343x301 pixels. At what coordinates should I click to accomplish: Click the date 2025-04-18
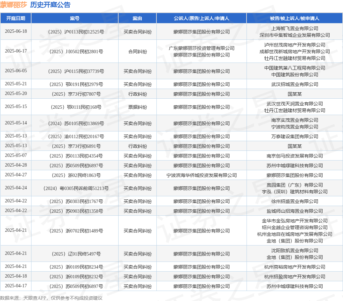[16, 276]
